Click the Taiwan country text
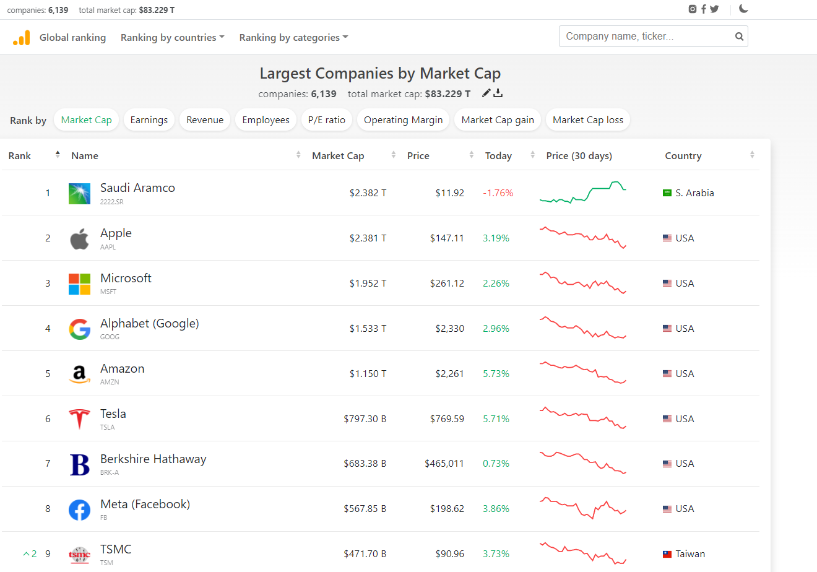Image resolution: width=817 pixels, height=572 pixels. [x=690, y=554]
